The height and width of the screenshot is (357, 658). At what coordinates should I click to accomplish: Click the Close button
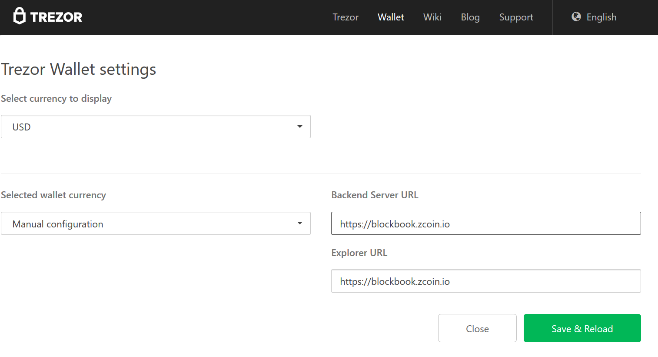coord(477,328)
